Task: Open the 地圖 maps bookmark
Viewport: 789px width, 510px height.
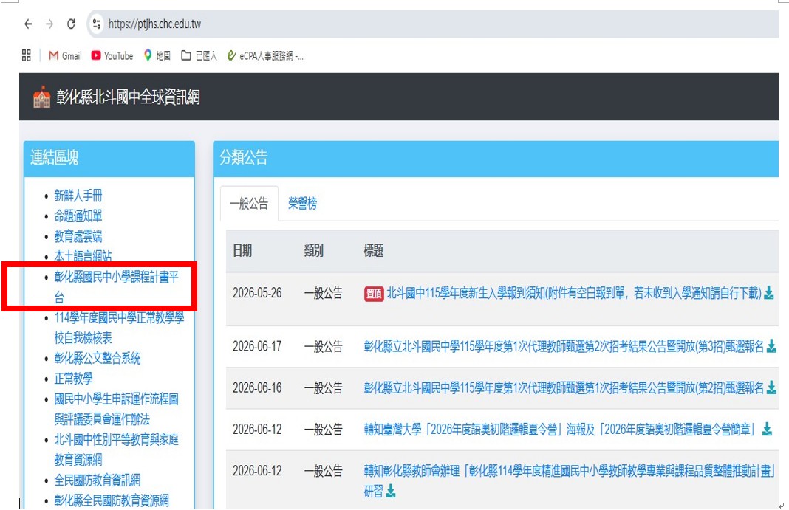Action: point(157,56)
